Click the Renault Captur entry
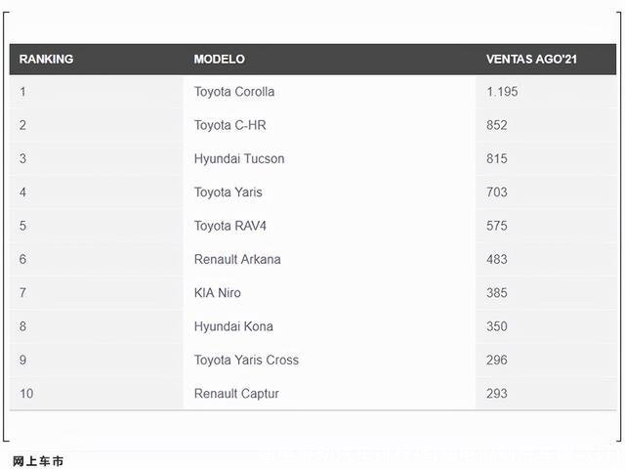625x469 pixels. [x=236, y=393]
